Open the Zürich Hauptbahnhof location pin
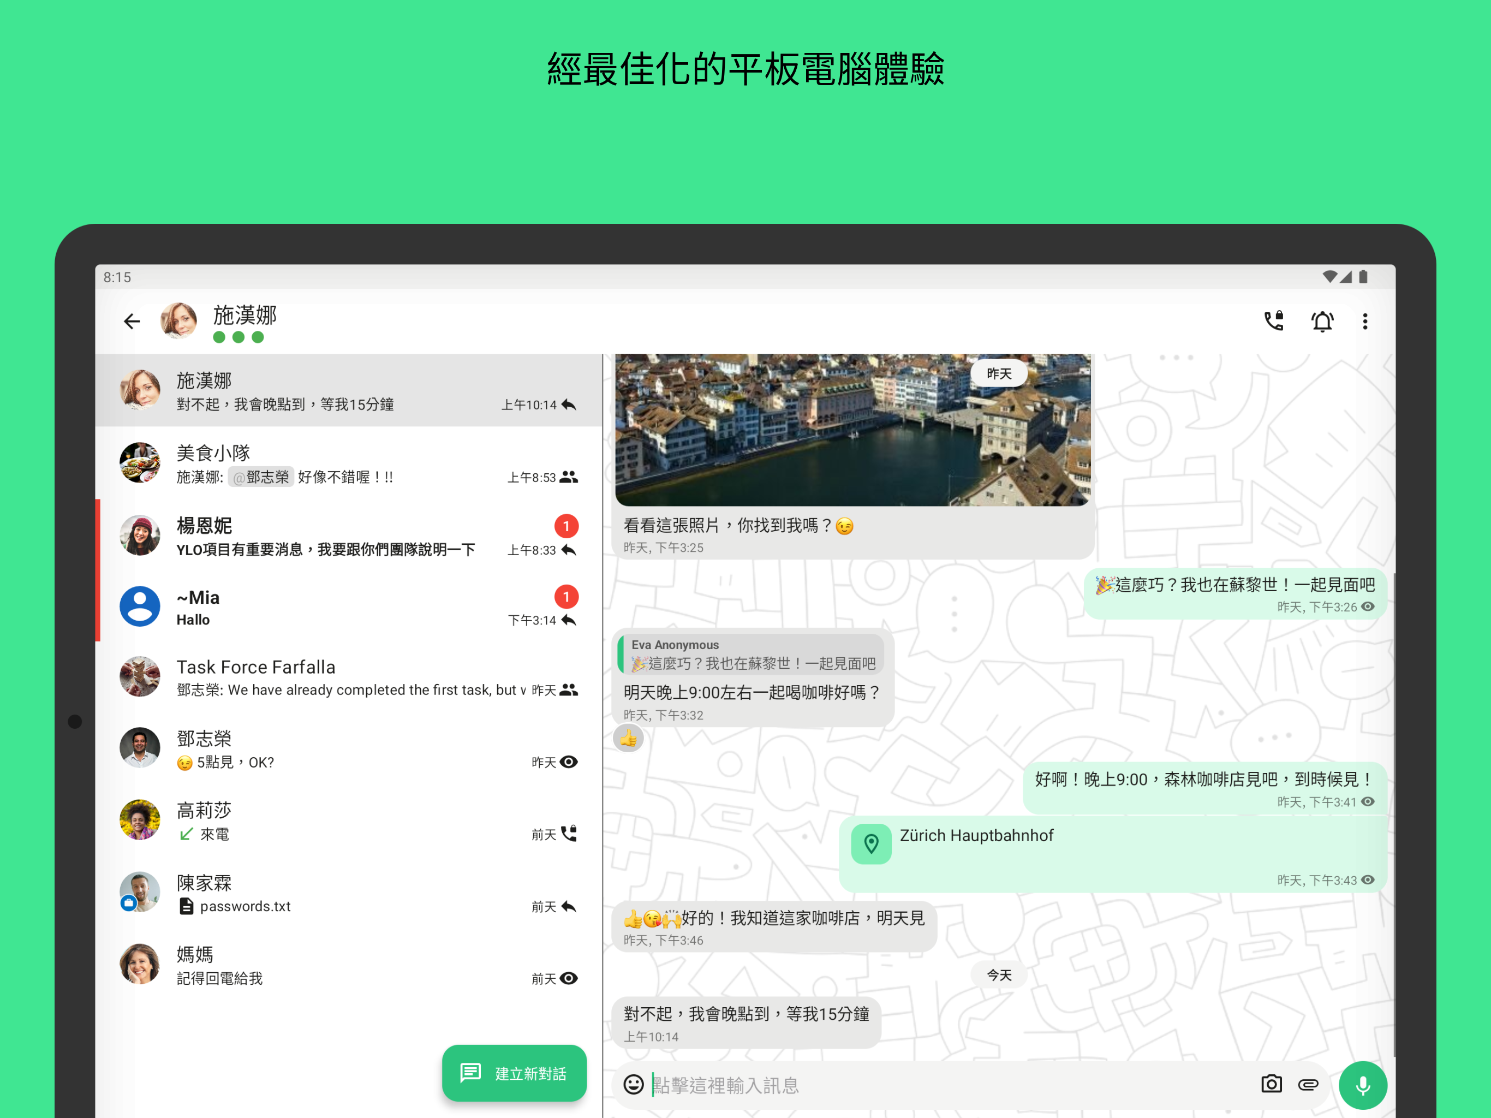1491x1118 pixels. click(x=871, y=843)
